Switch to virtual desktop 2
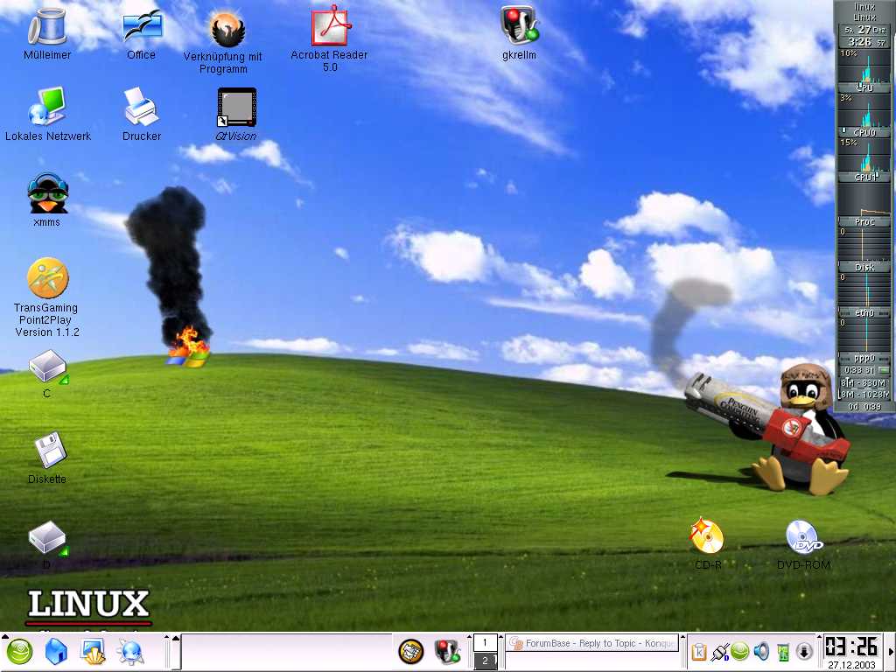This screenshot has height=672, width=896. (485, 661)
